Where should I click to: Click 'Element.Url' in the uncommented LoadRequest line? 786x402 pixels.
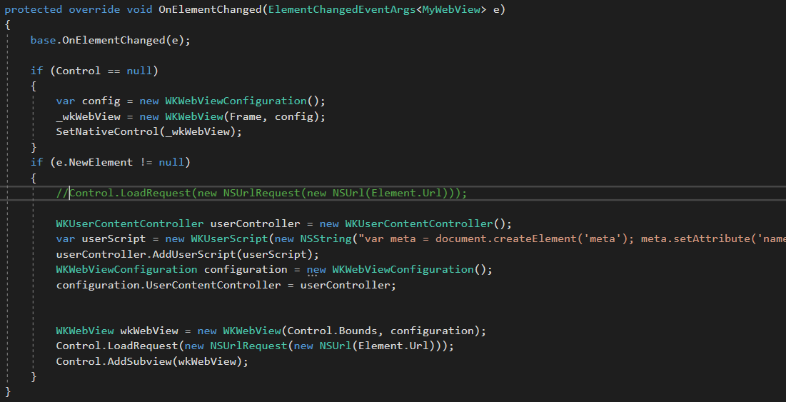point(393,346)
